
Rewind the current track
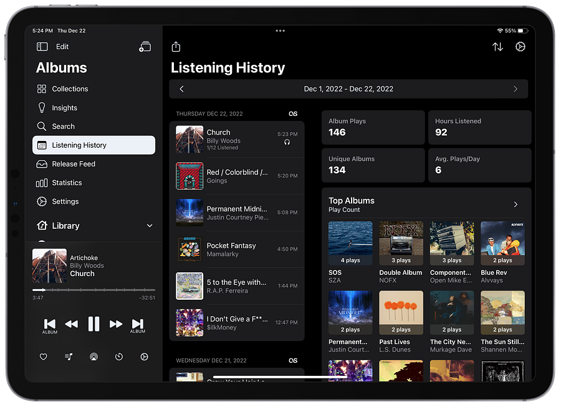[72, 324]
